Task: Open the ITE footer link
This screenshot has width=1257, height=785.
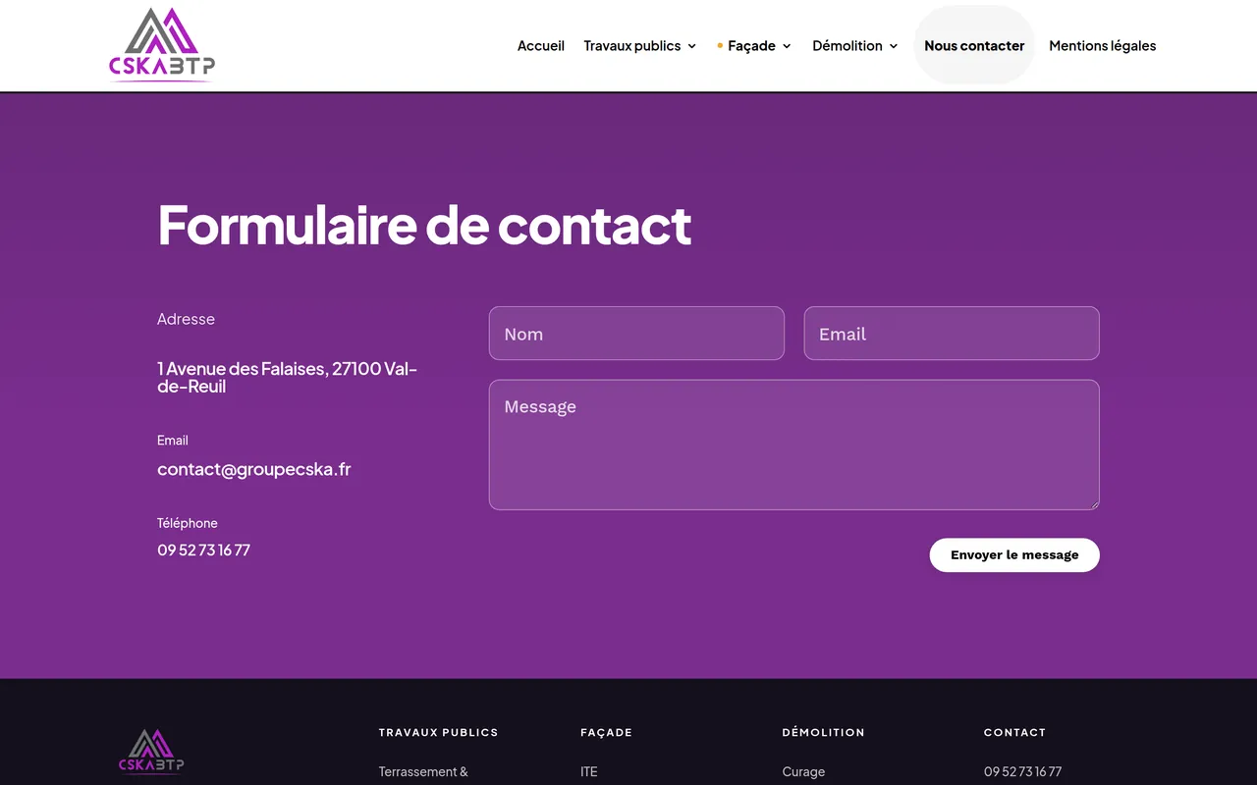Action: tap(589, 772)
